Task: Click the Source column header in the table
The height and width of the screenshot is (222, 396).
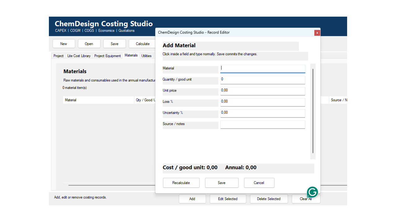Action: pos(338,100)
